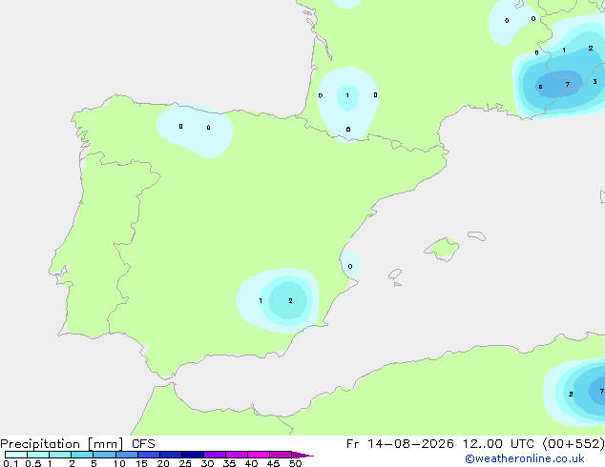605x467 pixels.
Task: Click the 1–2 mm legend color swatch
Action: click(x=60, y=455)
